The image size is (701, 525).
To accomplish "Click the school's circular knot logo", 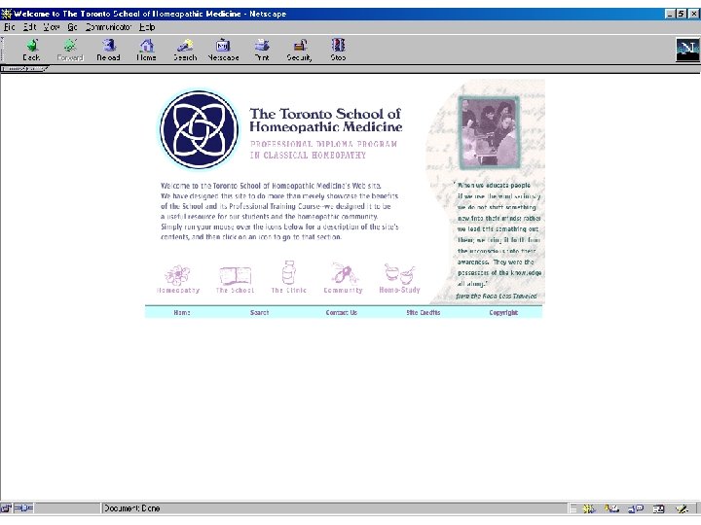I will tap(199, 129).
